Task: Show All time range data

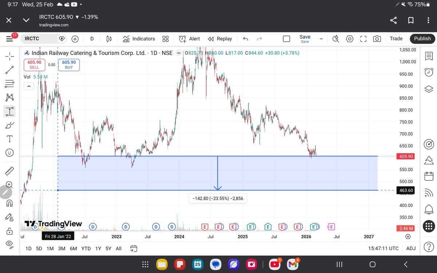Action: pos(118,249)
